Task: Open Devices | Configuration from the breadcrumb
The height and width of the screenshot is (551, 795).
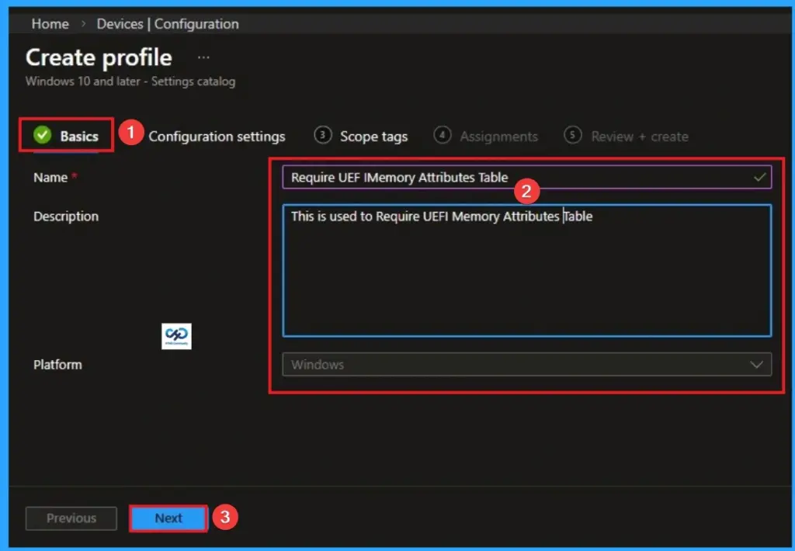Action: click(167, 24)
